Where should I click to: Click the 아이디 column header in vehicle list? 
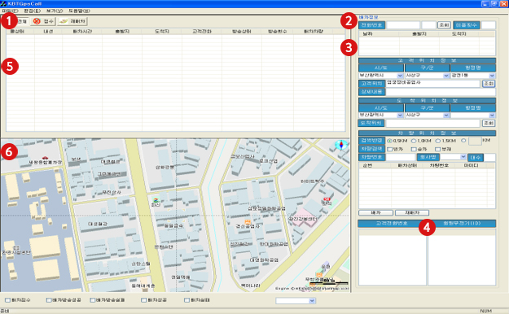471,165
